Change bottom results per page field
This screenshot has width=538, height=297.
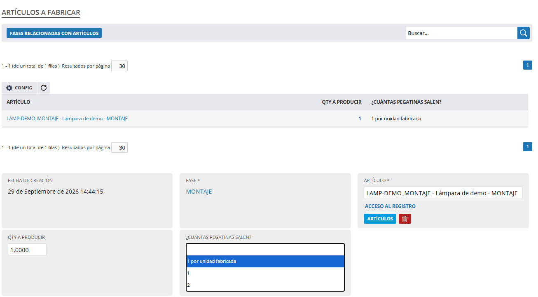119,147
